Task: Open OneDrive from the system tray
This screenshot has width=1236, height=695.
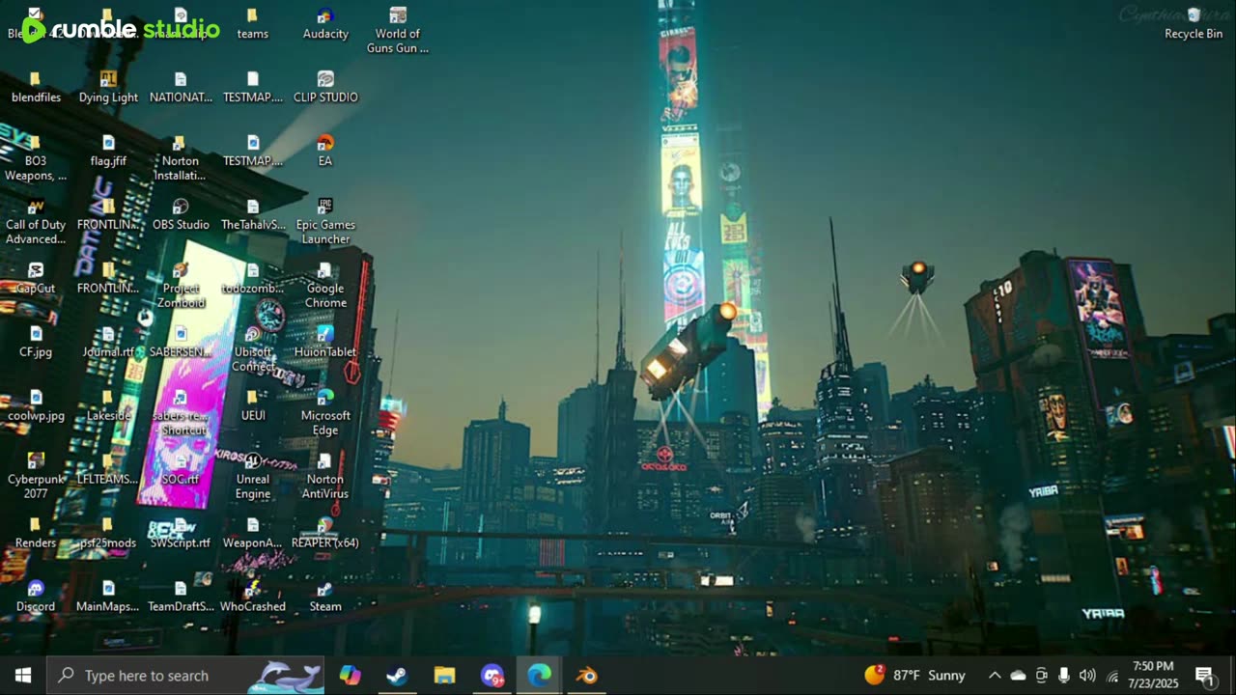Action: tap(1018, 676)
